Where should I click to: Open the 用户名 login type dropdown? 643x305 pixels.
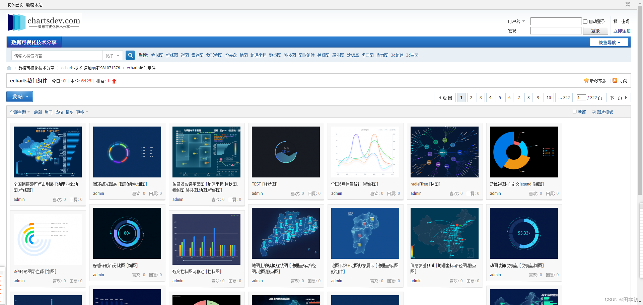click(516, 21)
